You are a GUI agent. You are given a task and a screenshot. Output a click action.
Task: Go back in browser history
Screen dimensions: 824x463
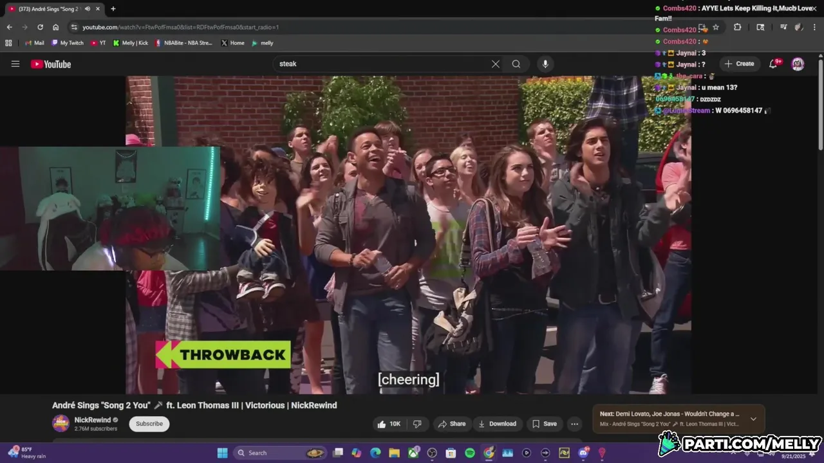click(9, 27)
